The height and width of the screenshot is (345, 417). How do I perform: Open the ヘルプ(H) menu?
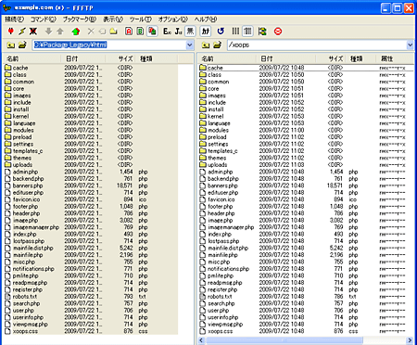tap(206, 19)
